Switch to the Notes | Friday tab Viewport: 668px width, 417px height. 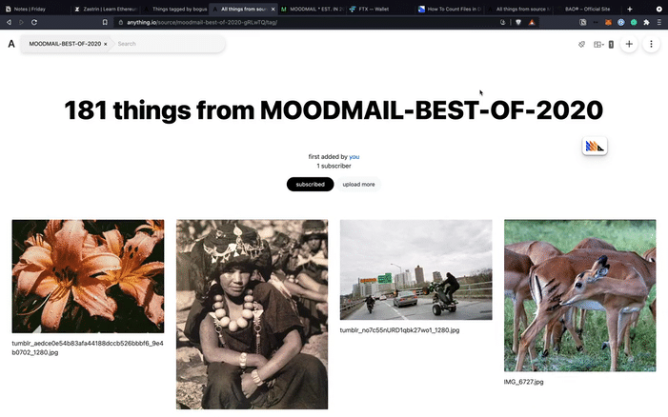tap(30, 9)
